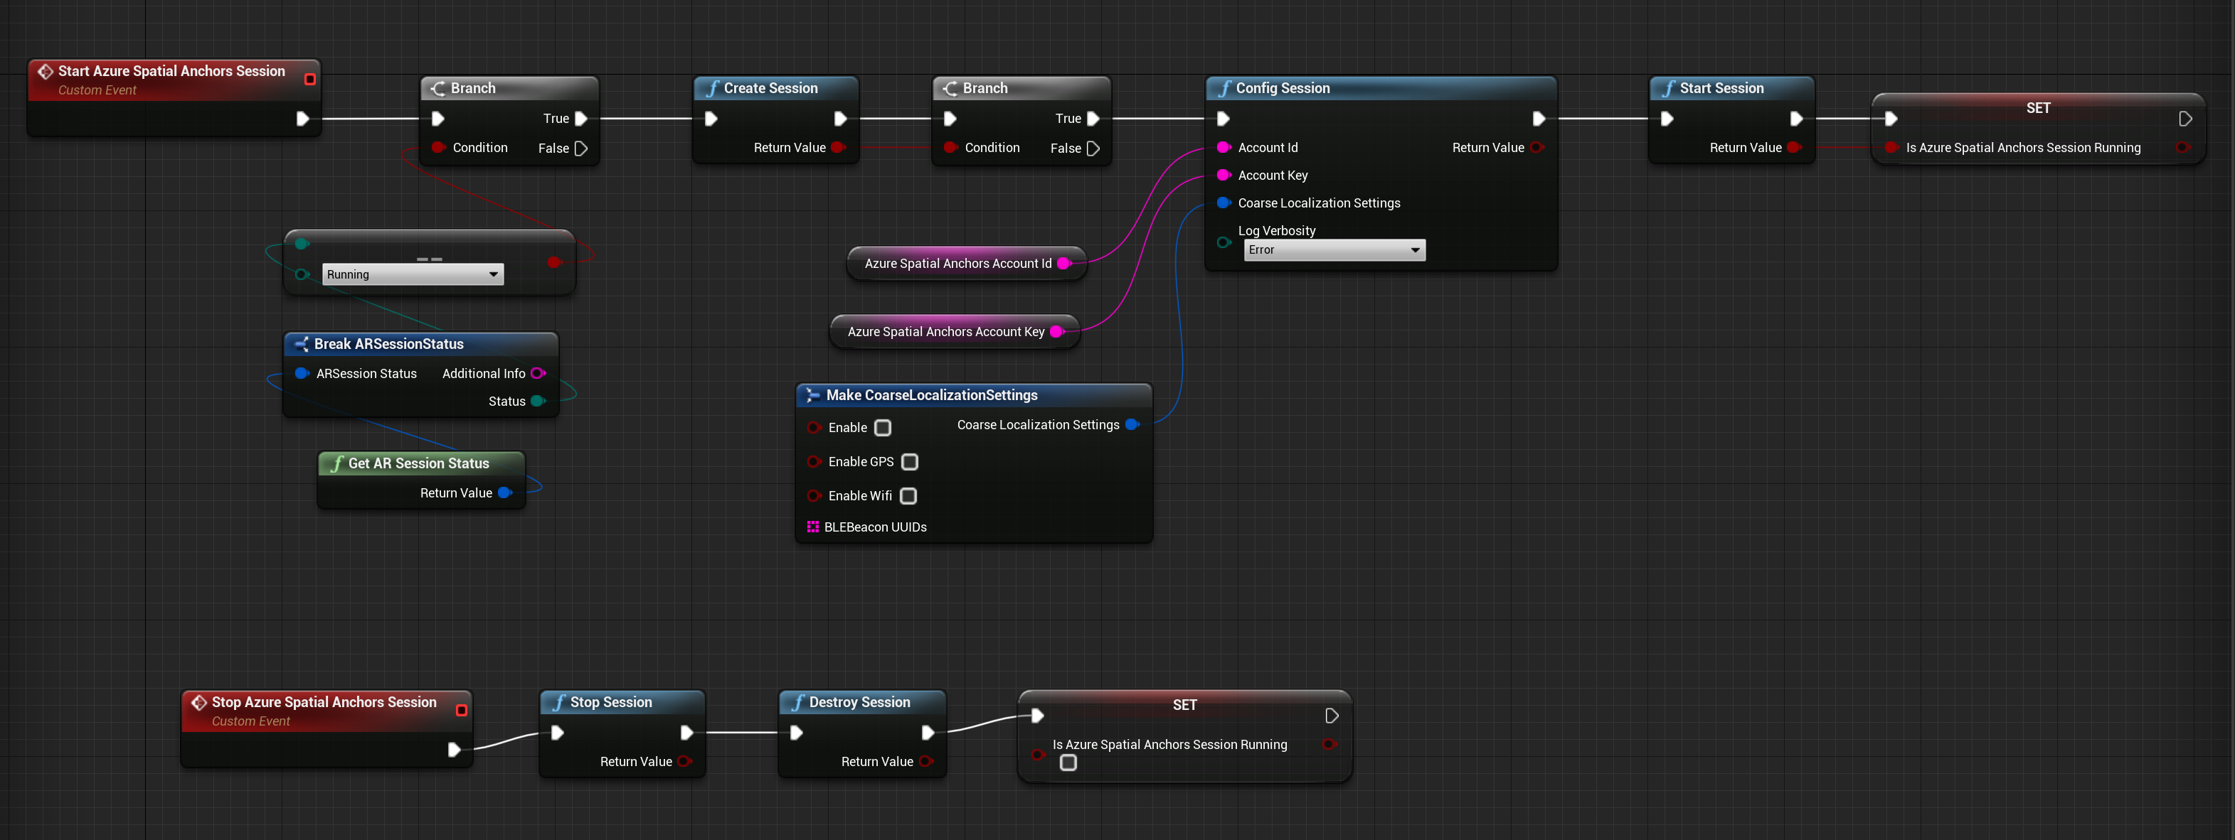Image resolution: width=2235 pixels, height=840 pixels.
Task: Click exec output pin of SET after Destroy Session
Action: (x=1332, y=716)
